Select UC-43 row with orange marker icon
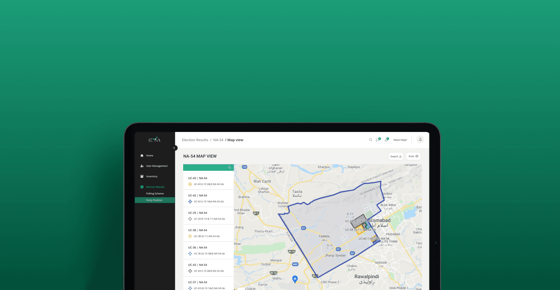Screen dimensions: 560x290 coord(208,181)
